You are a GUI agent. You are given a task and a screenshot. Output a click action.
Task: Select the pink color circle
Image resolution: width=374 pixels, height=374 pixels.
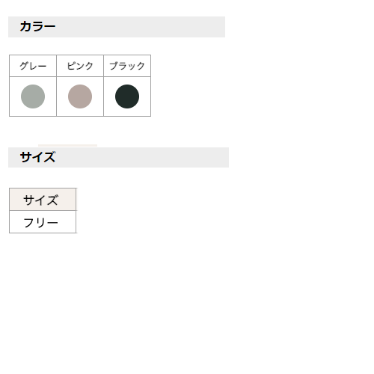click(80, 96)
